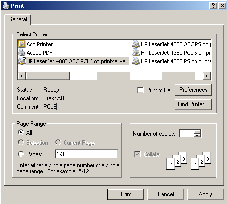
Task: Select HP LaserJet 4000 ABC PCL6 printer icon
Action: [22, 61]
